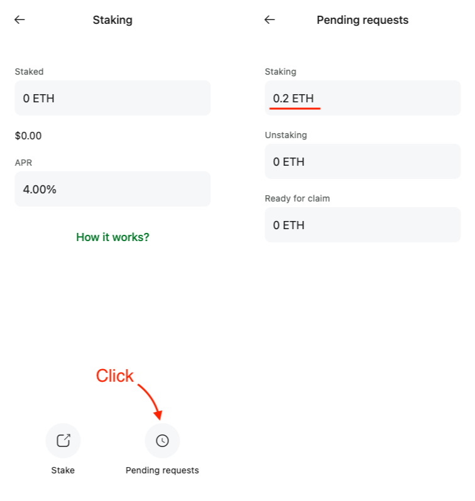Select the APR 4.00% field

click(x=112, y=189)
